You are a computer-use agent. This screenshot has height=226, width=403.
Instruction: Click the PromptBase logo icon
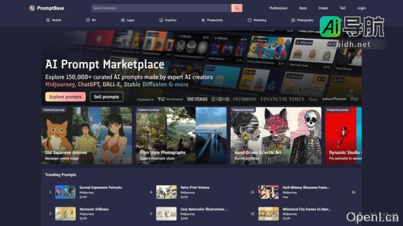point(32,8)
